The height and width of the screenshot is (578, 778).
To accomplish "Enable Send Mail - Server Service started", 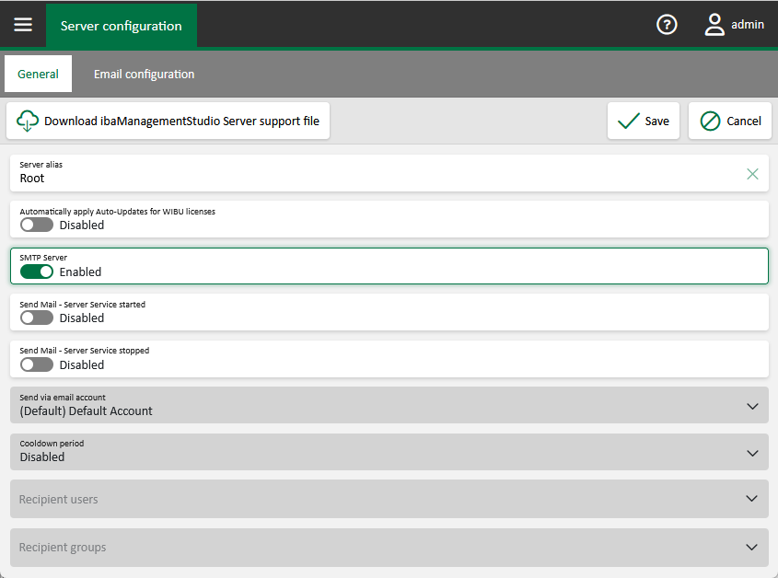I will click(x=37, y=318).
